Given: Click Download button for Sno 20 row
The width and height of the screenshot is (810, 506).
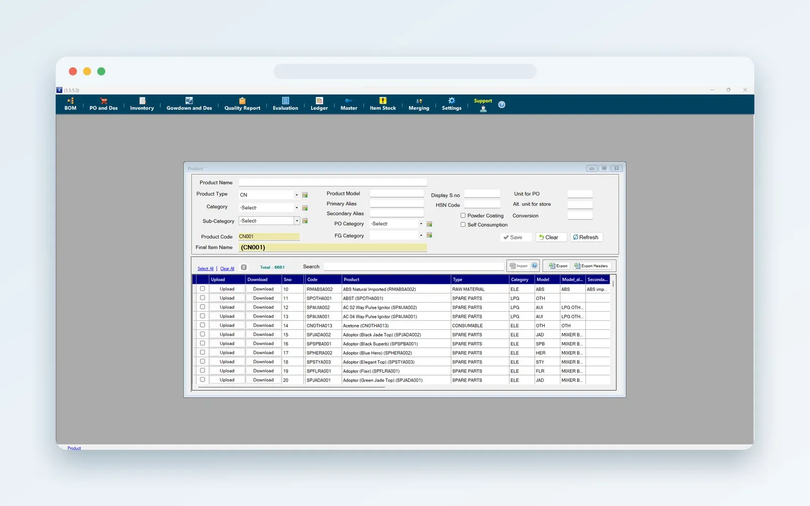Looking at the screenshot, I should pos(263,380).
